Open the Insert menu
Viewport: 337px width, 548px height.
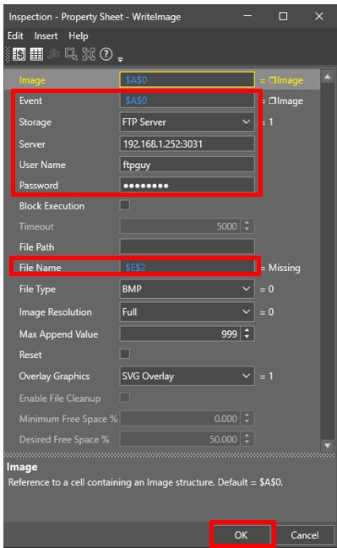point(46,35)
